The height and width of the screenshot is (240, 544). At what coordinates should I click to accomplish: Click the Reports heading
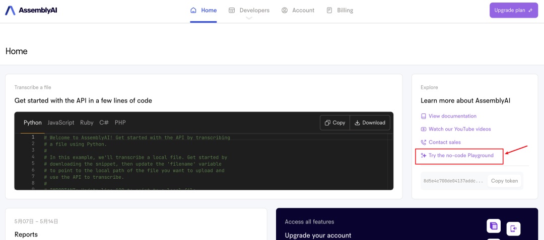(x=26, y=234)
